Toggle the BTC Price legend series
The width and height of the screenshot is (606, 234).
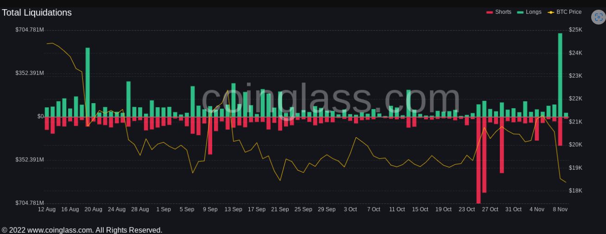pyautogui.click(x=564, y=12)
